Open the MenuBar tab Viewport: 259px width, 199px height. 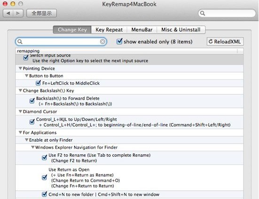[142, 30]
